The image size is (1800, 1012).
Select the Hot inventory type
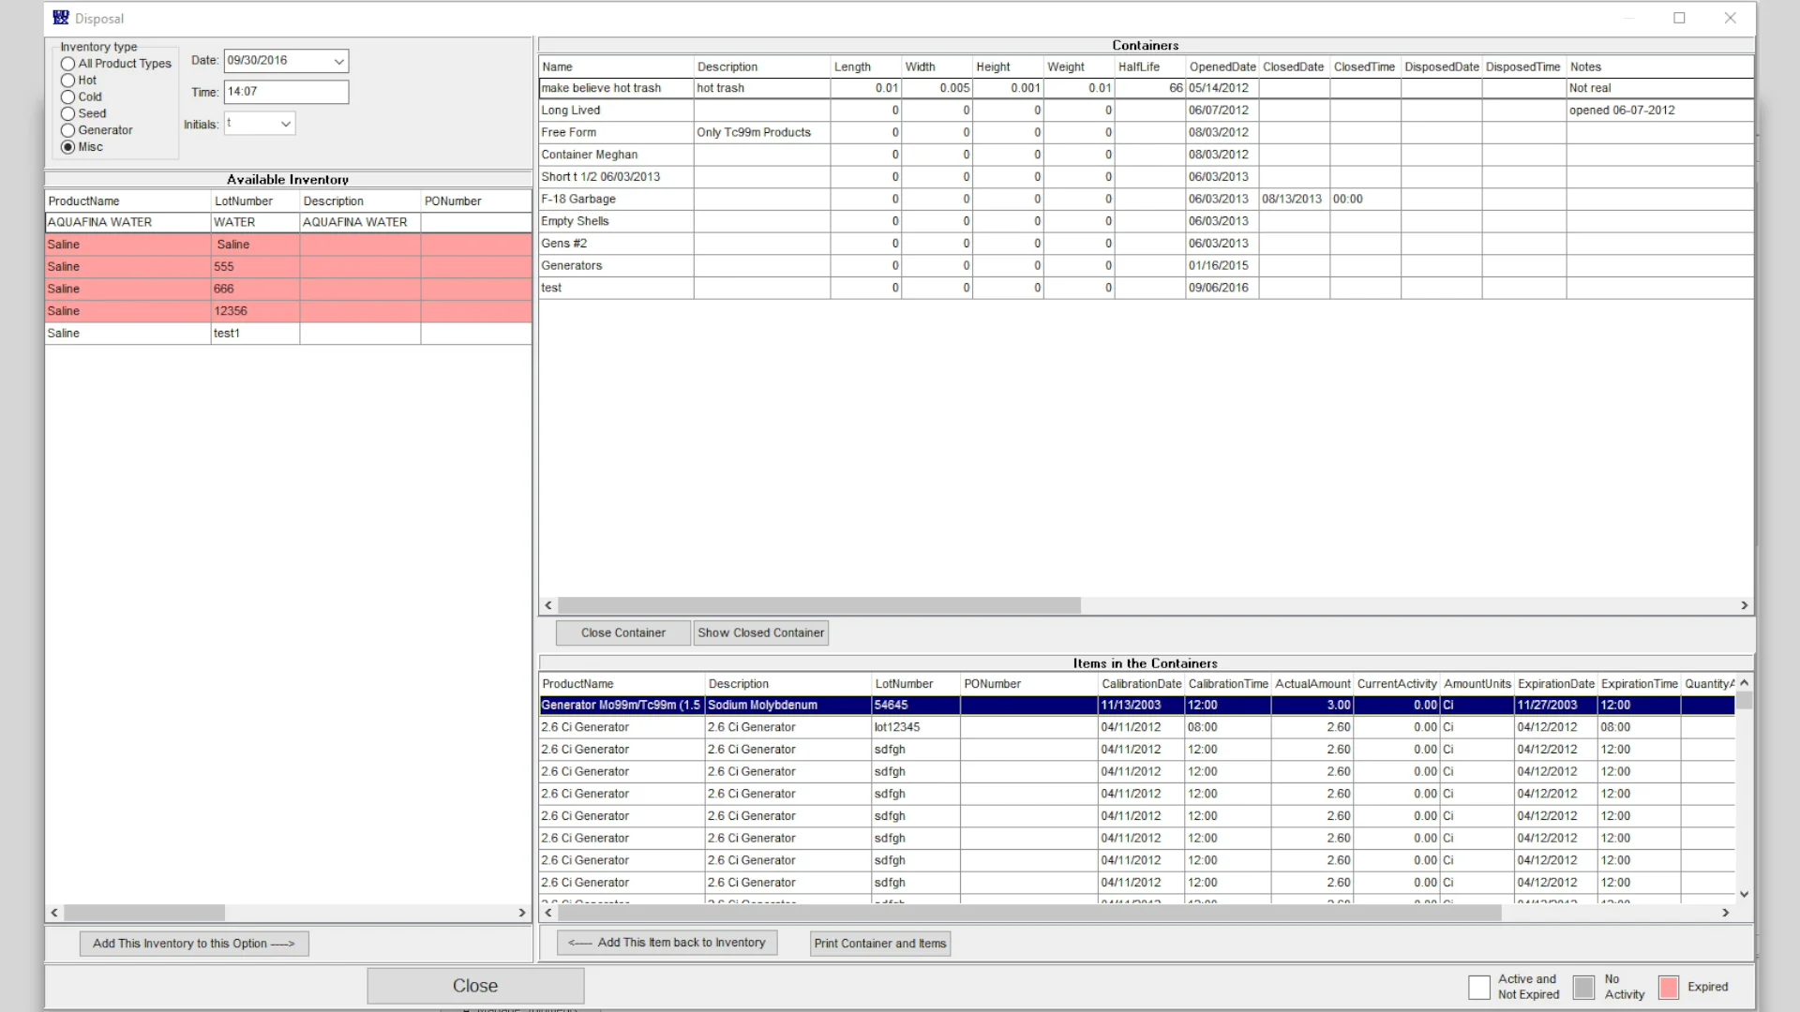67,80
